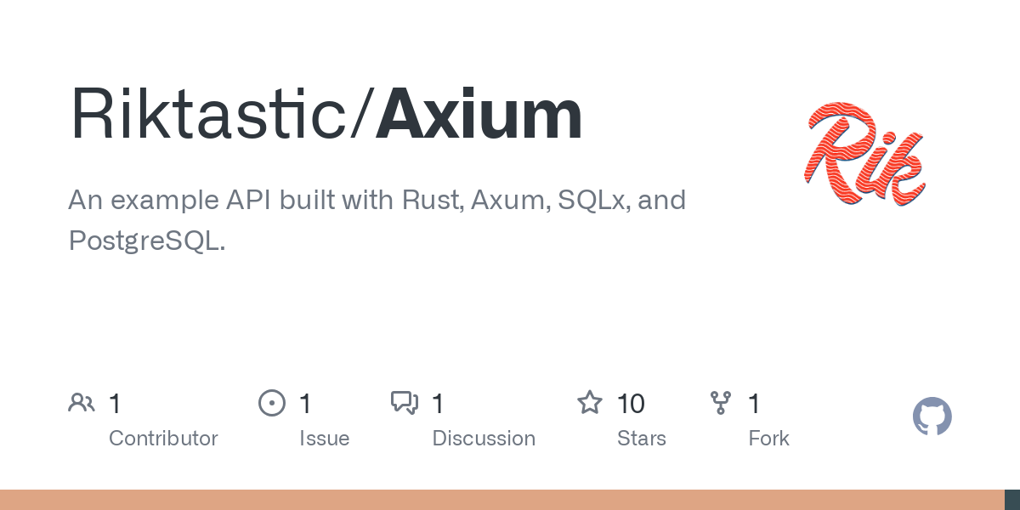Click the Discussion speech bubbles icon
This screenshot has width=1020, height=510.
(x=405, y=403)
